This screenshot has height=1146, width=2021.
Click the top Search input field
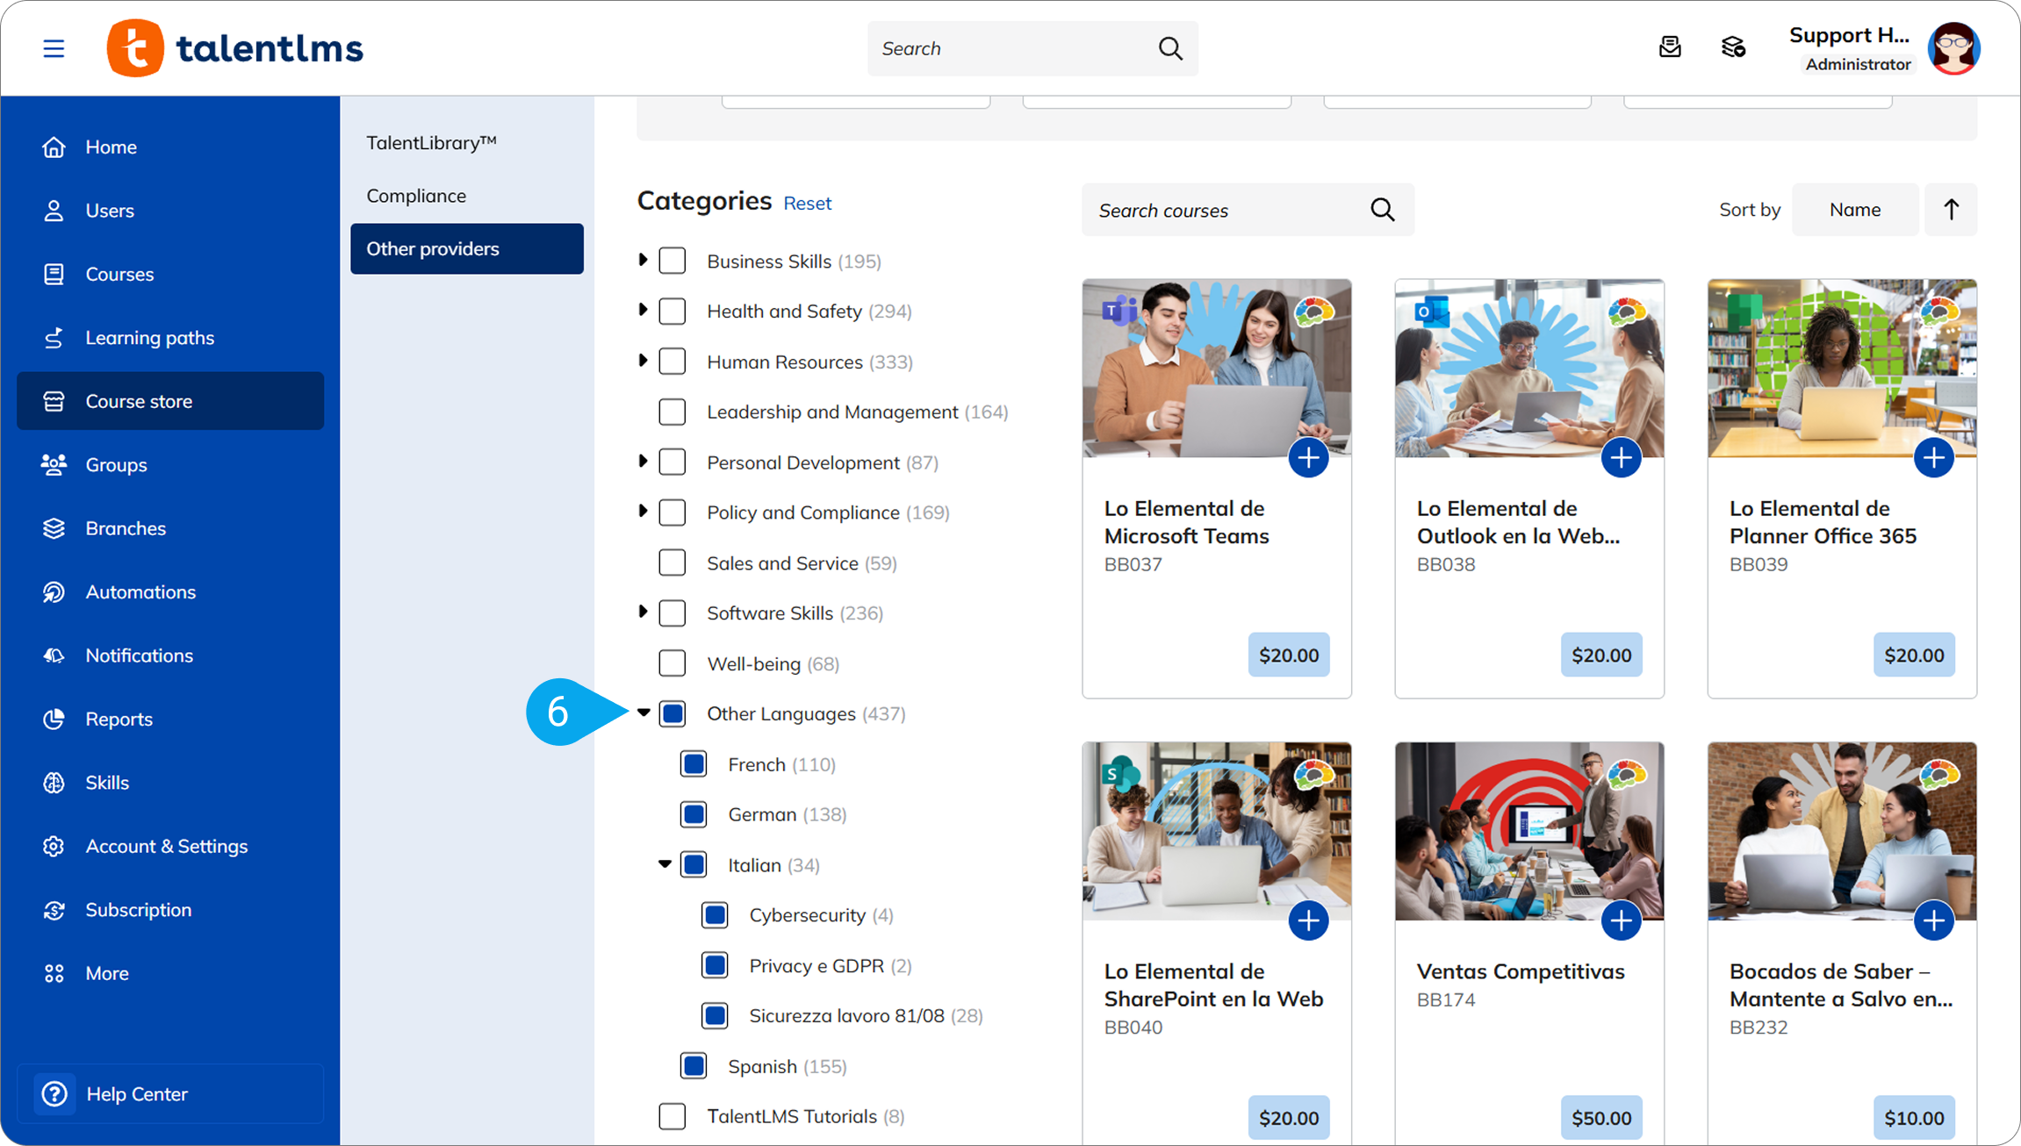pos(1010,48)
